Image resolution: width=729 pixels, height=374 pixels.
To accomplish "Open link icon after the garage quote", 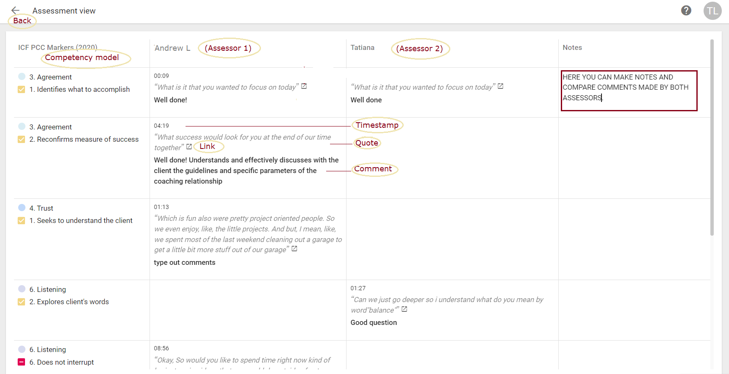I will pyautogui.click(x=294, y=249).
